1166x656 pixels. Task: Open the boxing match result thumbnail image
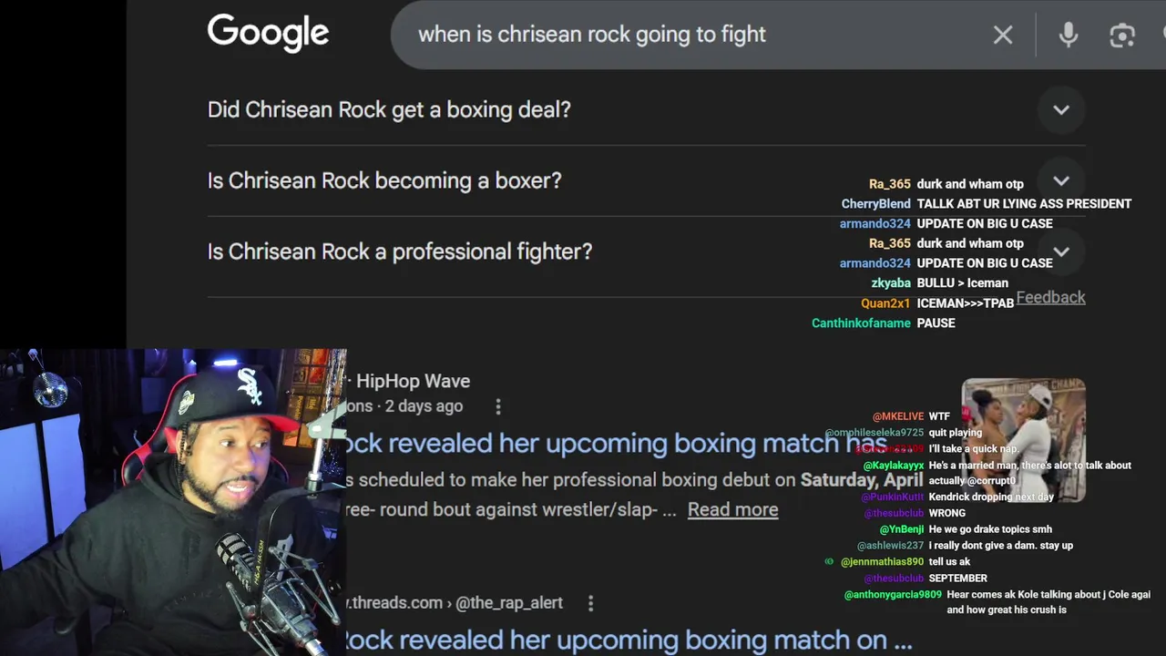click(1024, 440)
